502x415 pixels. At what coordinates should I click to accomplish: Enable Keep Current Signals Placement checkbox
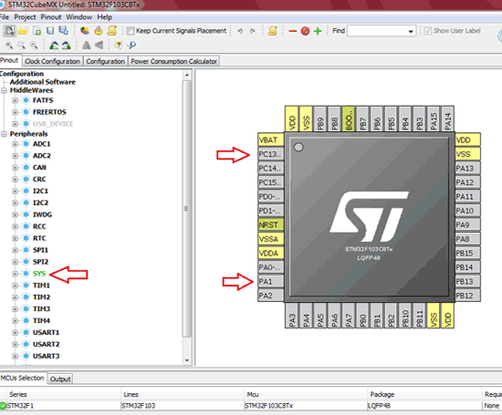pyautogui.click(x=131, y=31)
